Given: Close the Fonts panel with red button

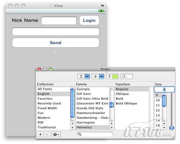Looking at the screenshot, I should pos(39,69).
